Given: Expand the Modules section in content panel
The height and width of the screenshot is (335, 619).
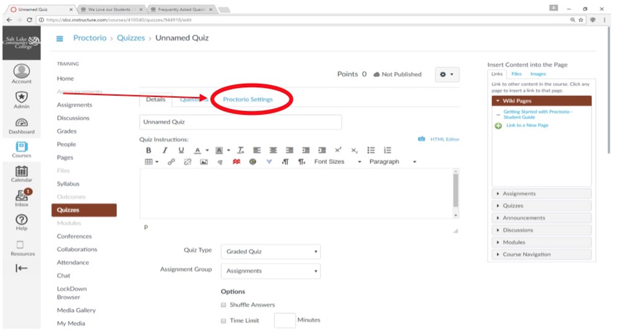Looking at the screenshot, I should [x=541, y=242].
